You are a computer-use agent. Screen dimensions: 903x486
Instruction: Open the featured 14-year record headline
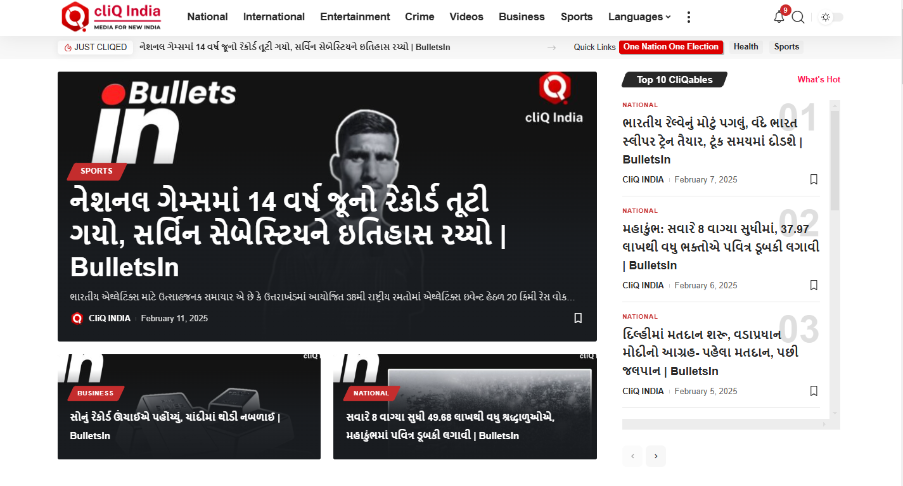coord(287,234)
